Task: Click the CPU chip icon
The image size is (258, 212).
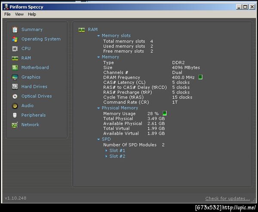Action: pos(15,49)
